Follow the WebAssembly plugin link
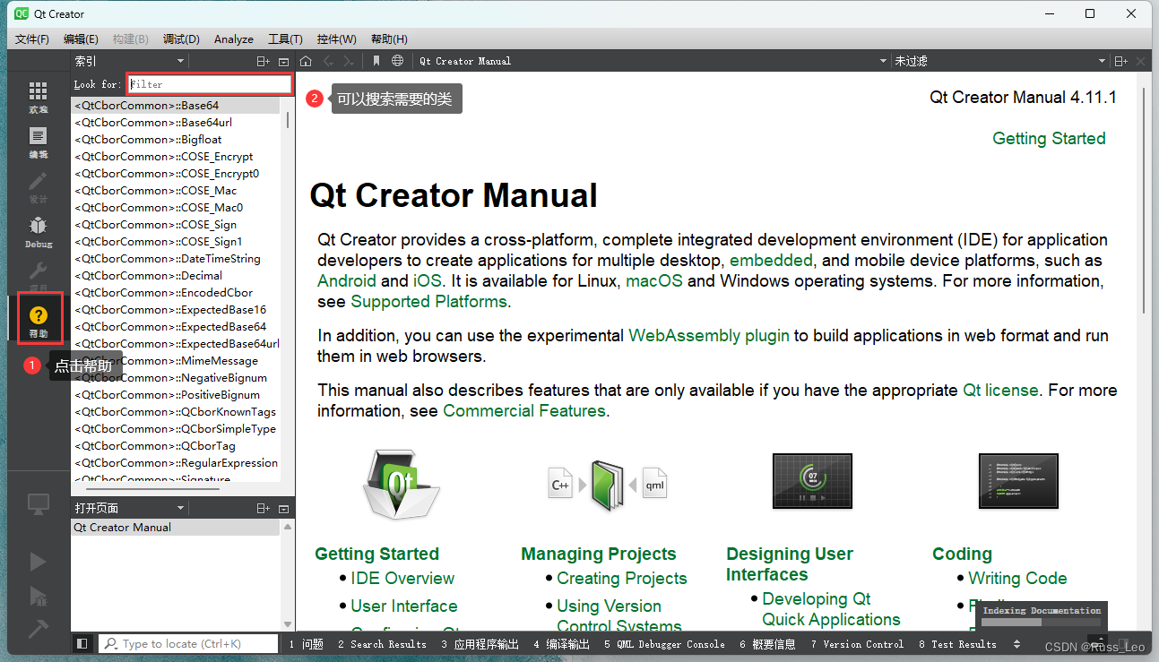The image size is (1159, 662). coord(709,336)
